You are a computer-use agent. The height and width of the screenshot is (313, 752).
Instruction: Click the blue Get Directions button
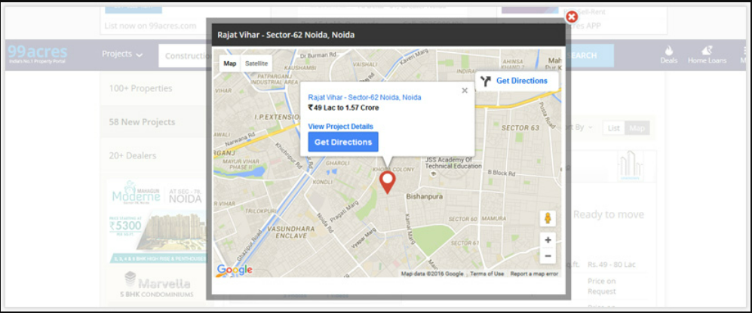coord(343,142)
